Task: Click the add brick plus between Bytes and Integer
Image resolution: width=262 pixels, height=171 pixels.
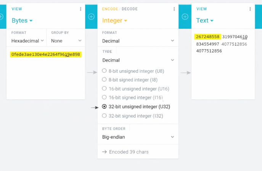Action: 91,17
